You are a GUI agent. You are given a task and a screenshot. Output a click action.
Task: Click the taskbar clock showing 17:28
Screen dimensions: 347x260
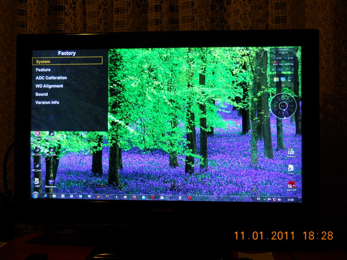point(290,200)
